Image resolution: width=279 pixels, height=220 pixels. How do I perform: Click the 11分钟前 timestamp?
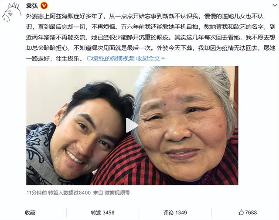point(37,193)
